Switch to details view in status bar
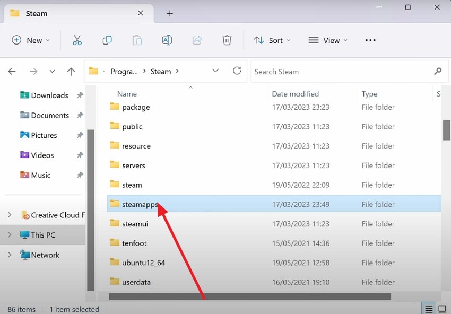Viewport: 451px width, 314px height. 429,308
